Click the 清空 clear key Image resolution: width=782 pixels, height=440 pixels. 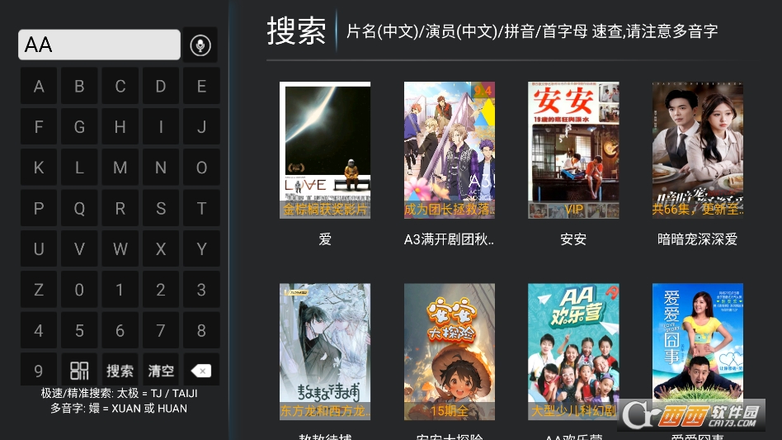pyautogui.click(x=161, y=371)
